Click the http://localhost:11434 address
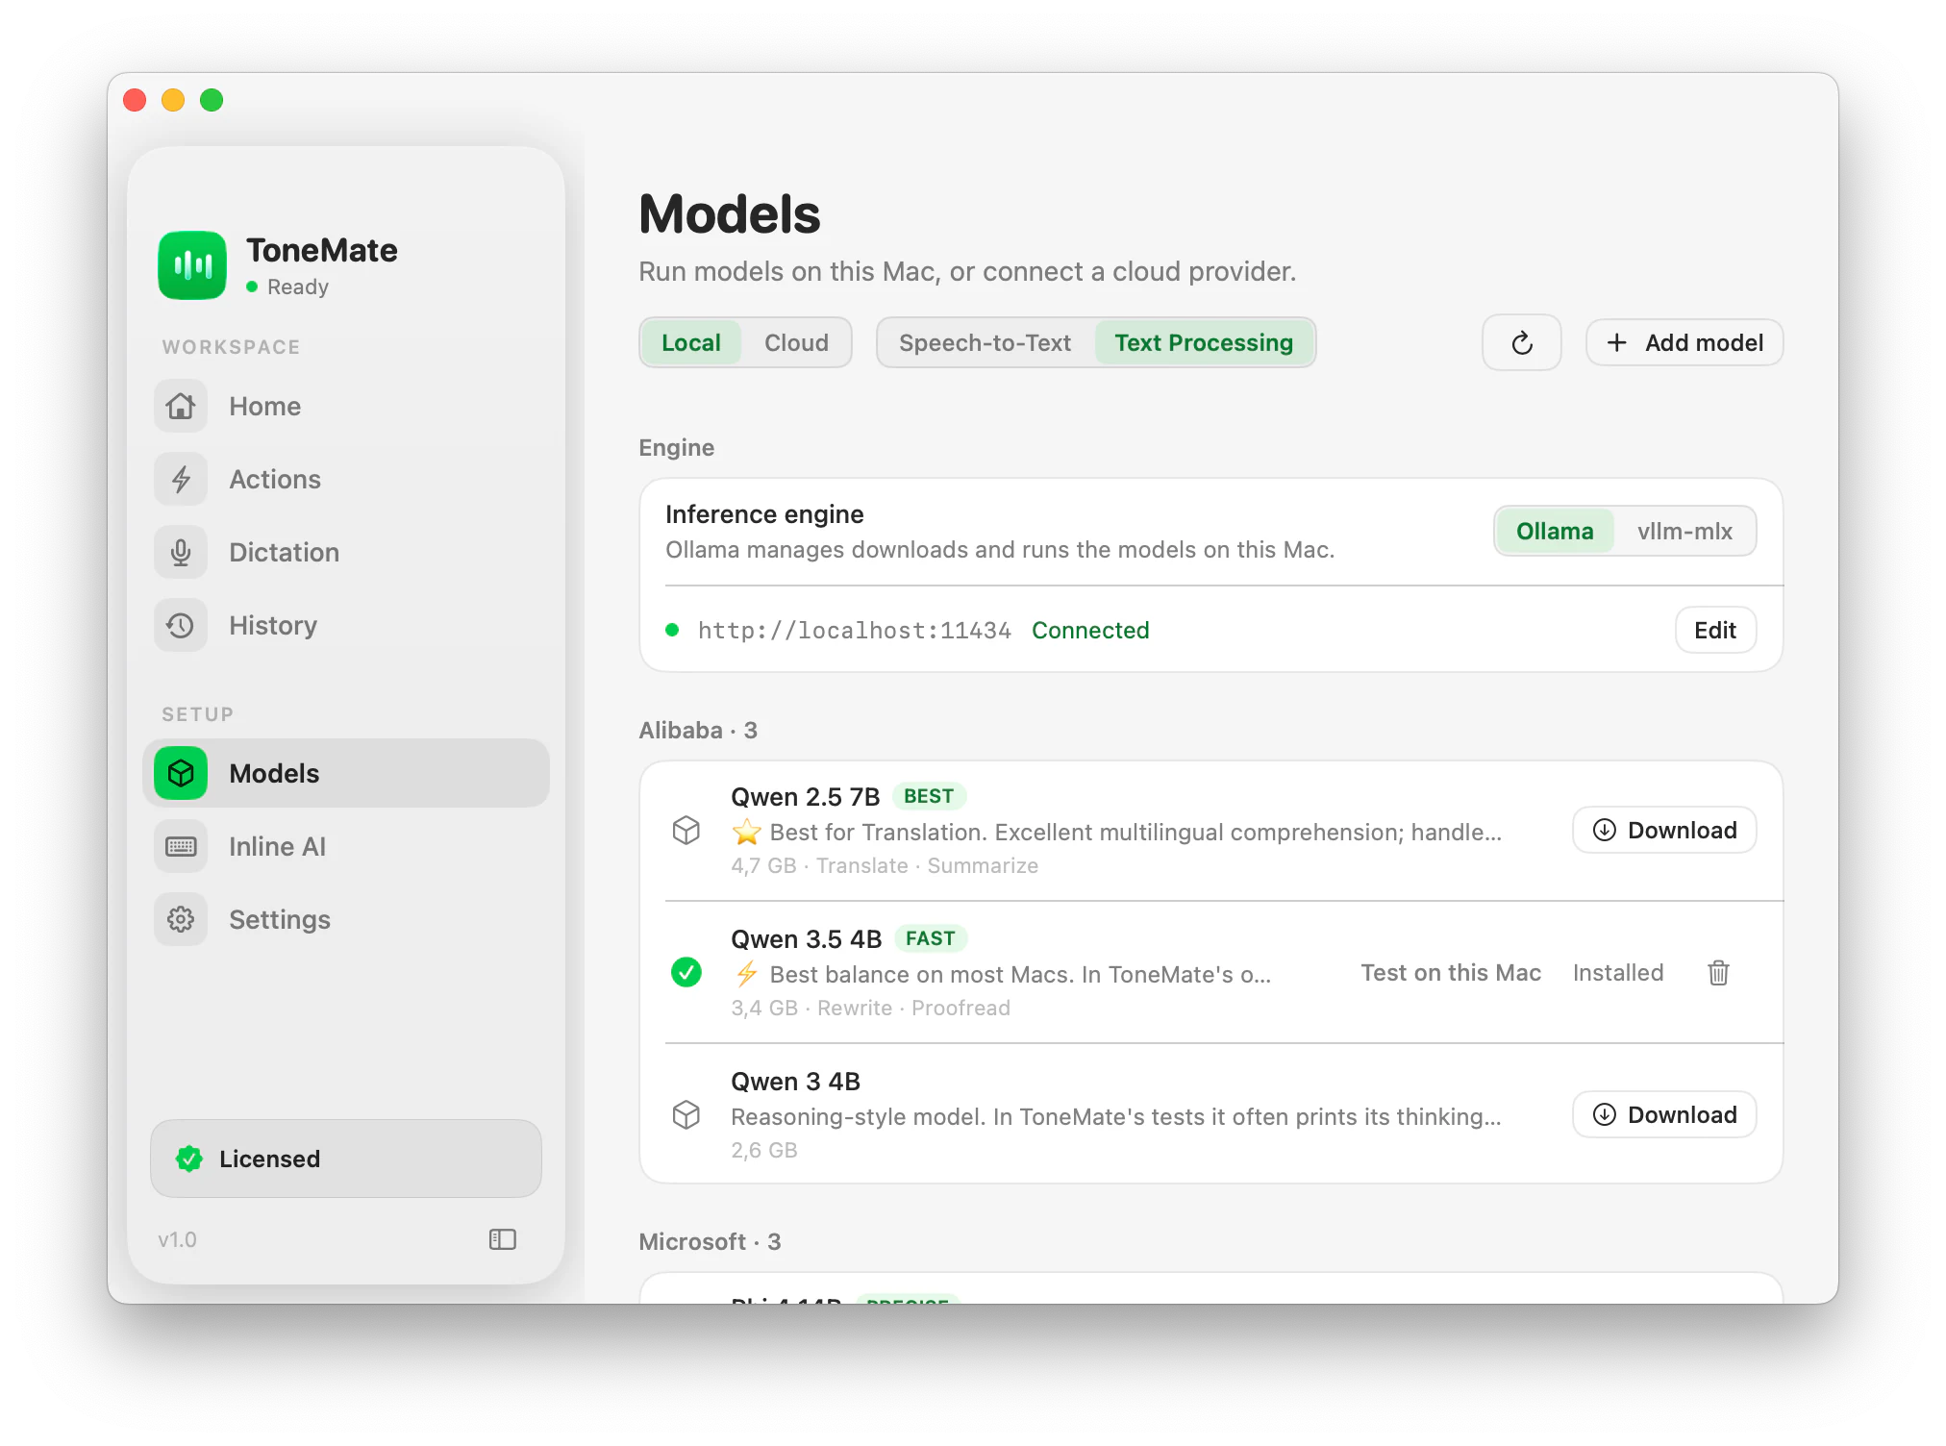 [854, 631]
